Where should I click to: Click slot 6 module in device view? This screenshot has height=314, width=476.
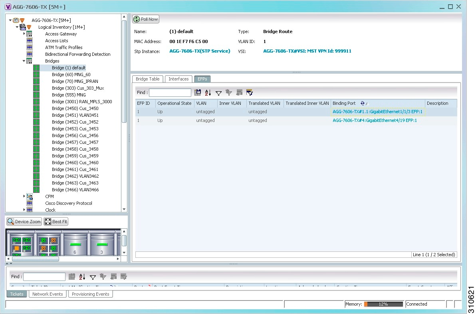pyautogui.click(x=75, y=244)
